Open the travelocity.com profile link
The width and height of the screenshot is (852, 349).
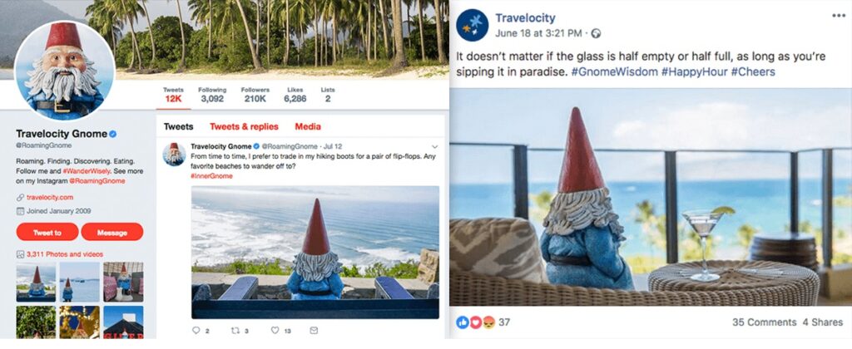[49, 198]
